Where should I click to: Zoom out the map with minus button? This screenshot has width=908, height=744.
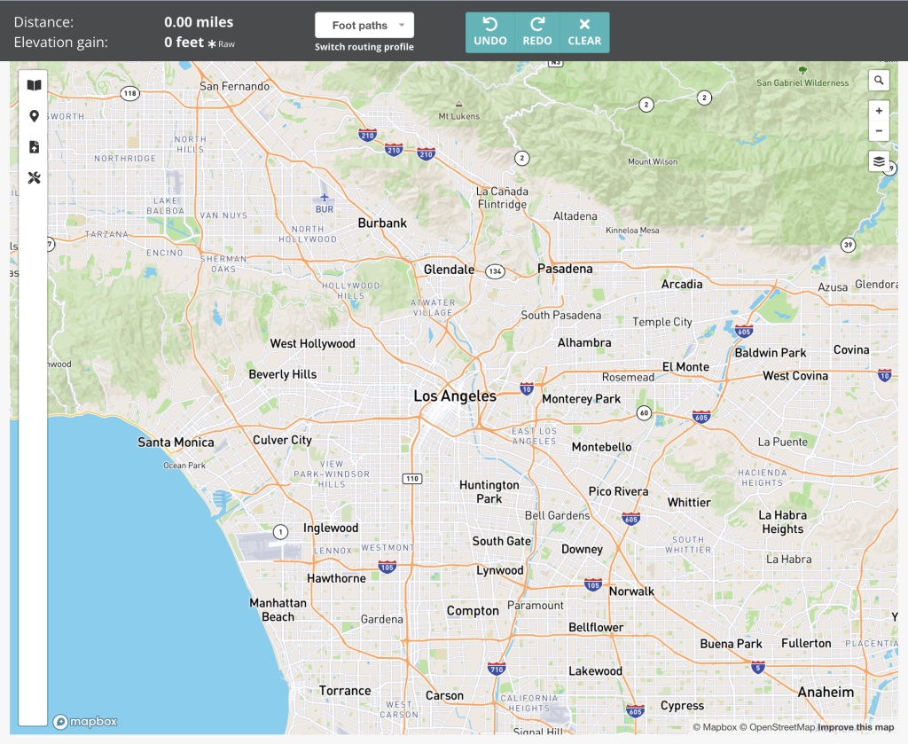879,131
